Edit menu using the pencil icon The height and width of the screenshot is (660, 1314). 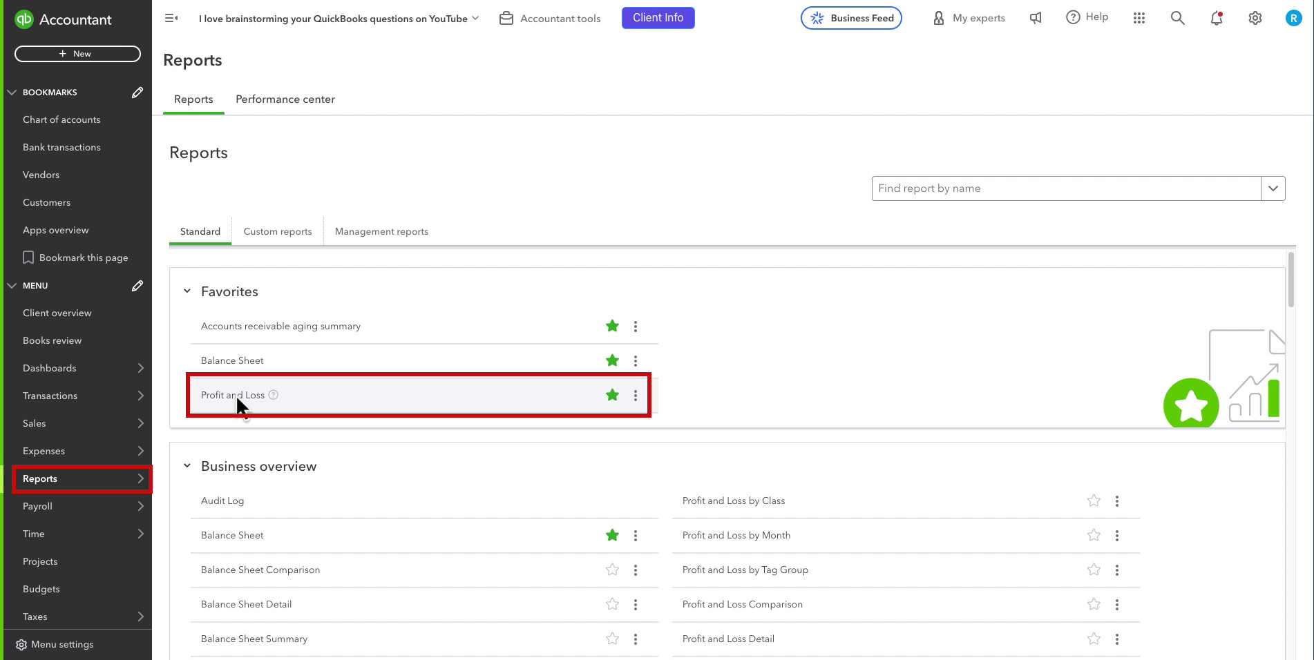(137, 285)
